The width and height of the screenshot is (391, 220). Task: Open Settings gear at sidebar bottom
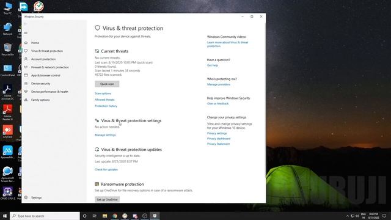[33, 197]
